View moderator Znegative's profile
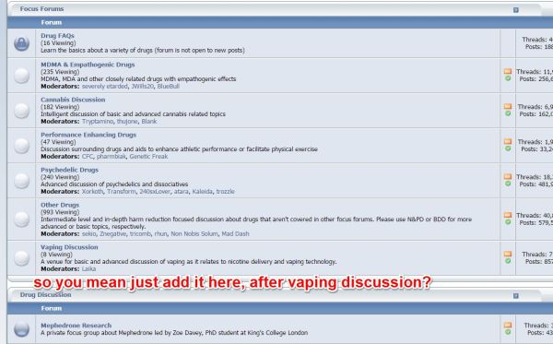This screenshot has width=553, height=344. pyautogui.click(x=112, y=234)
